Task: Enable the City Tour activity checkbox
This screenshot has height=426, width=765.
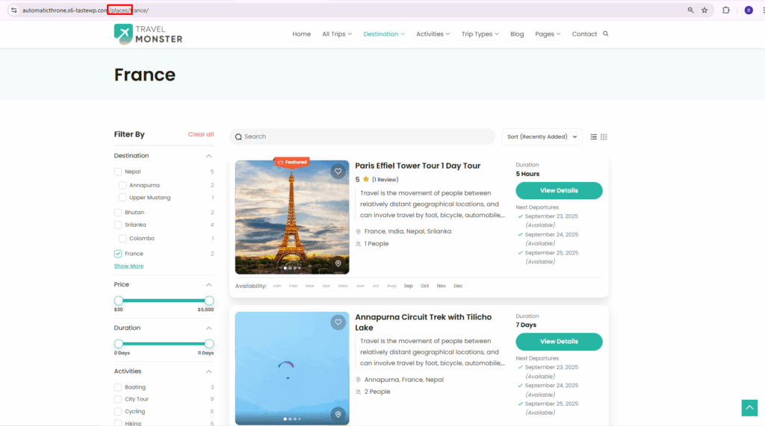Action: click(118, 399)
